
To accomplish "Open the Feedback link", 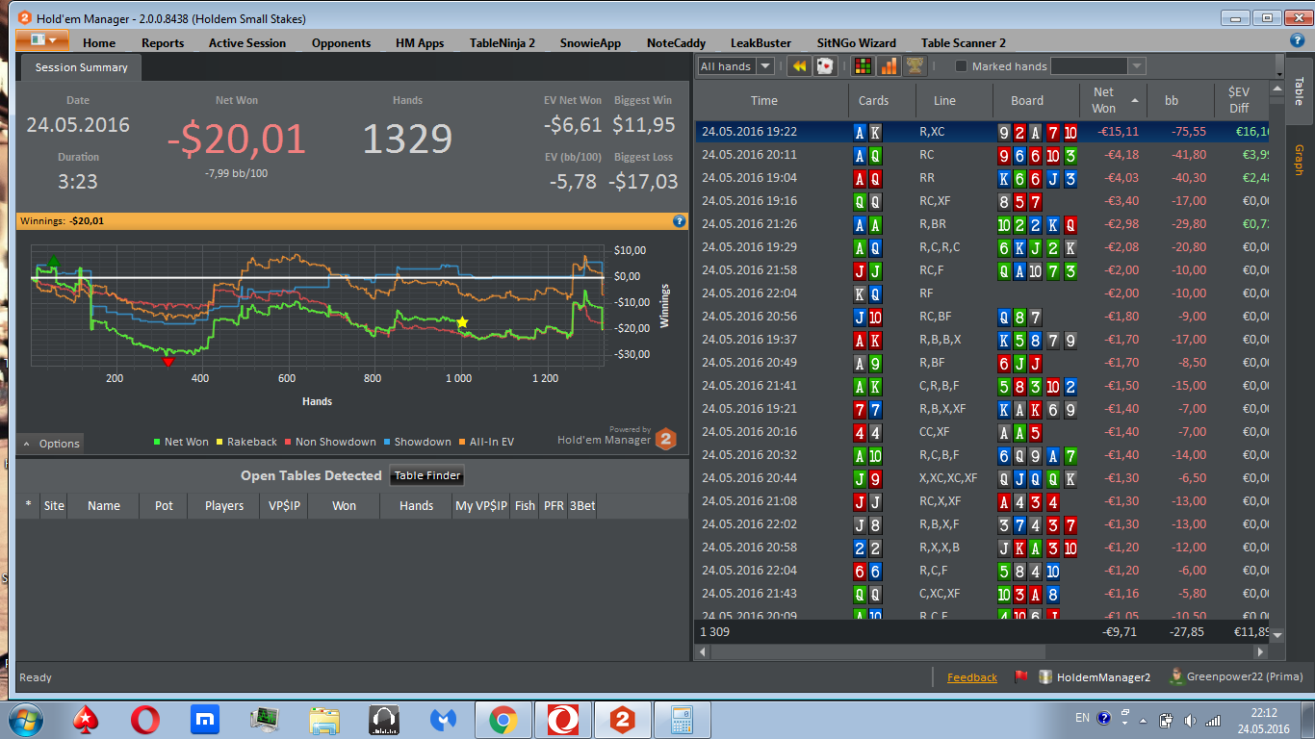I will click(x=972, y=677).
